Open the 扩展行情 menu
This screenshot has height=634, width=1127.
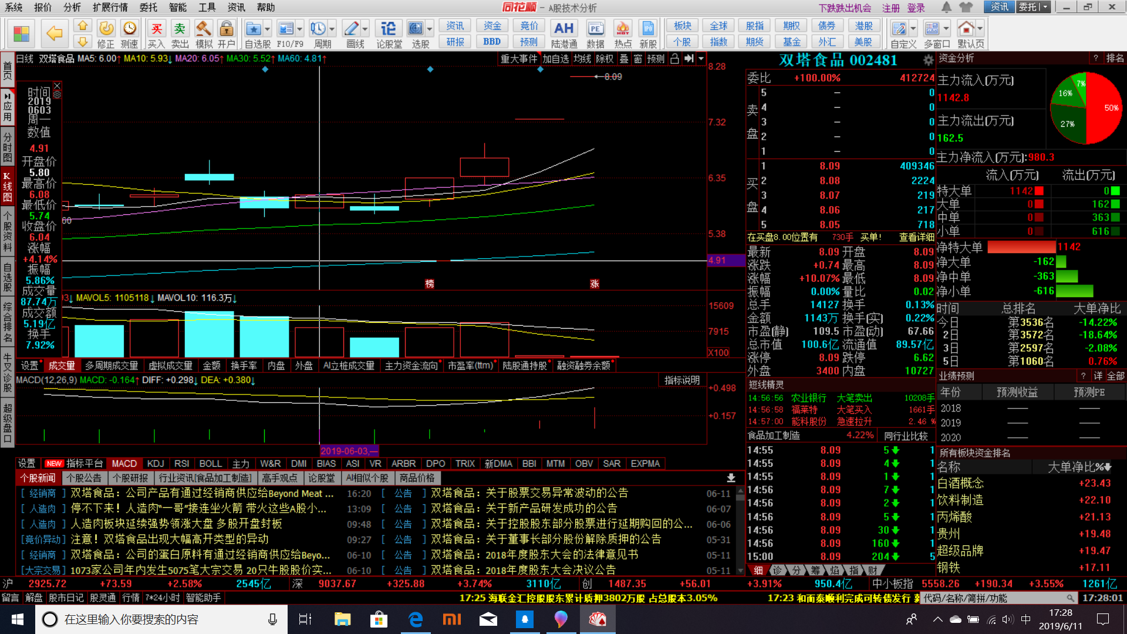point(110,7)
